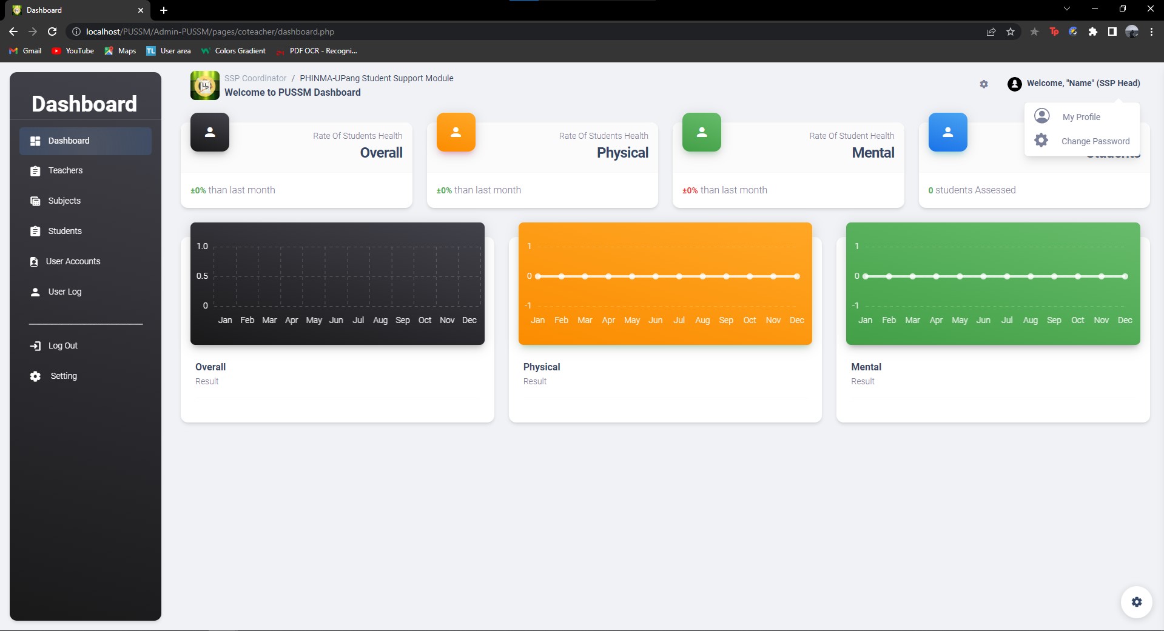Open the tab search chevron in title bar

[1066, 9]
